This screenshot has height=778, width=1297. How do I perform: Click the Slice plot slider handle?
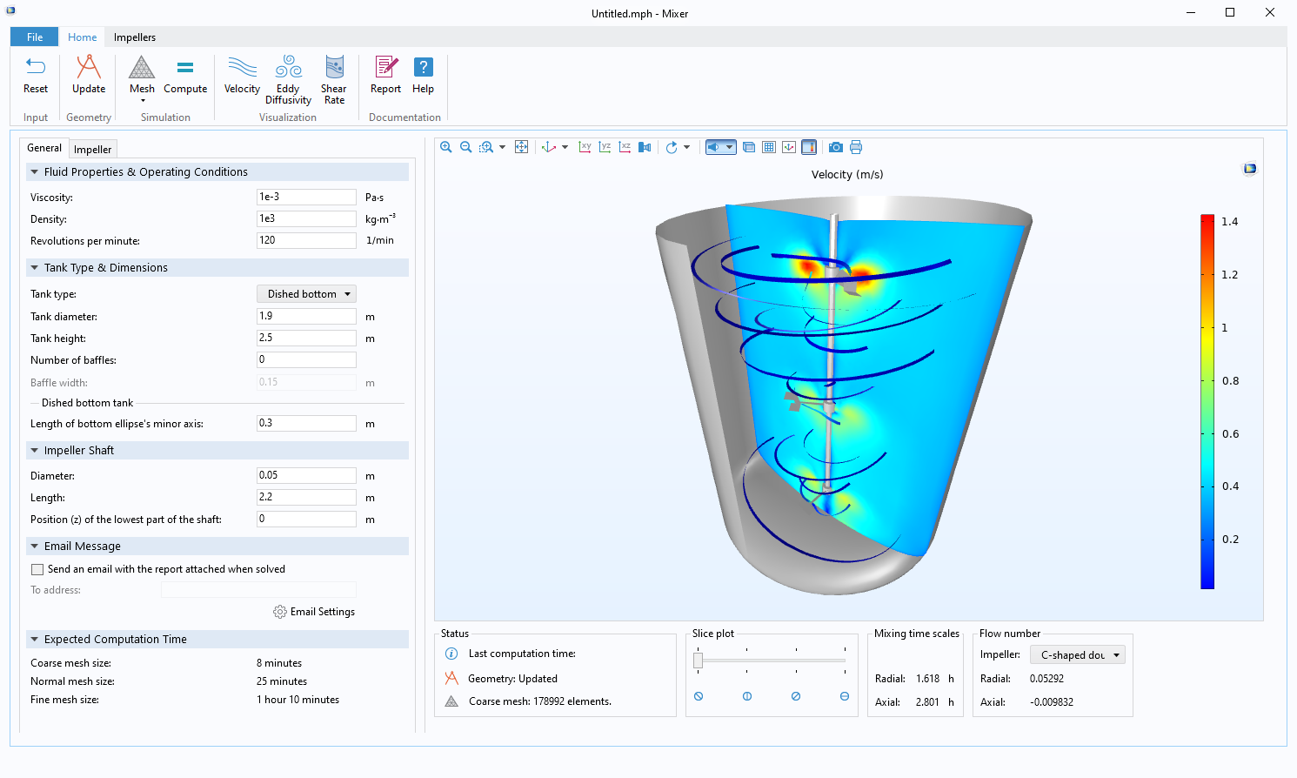tap(698, 661)
